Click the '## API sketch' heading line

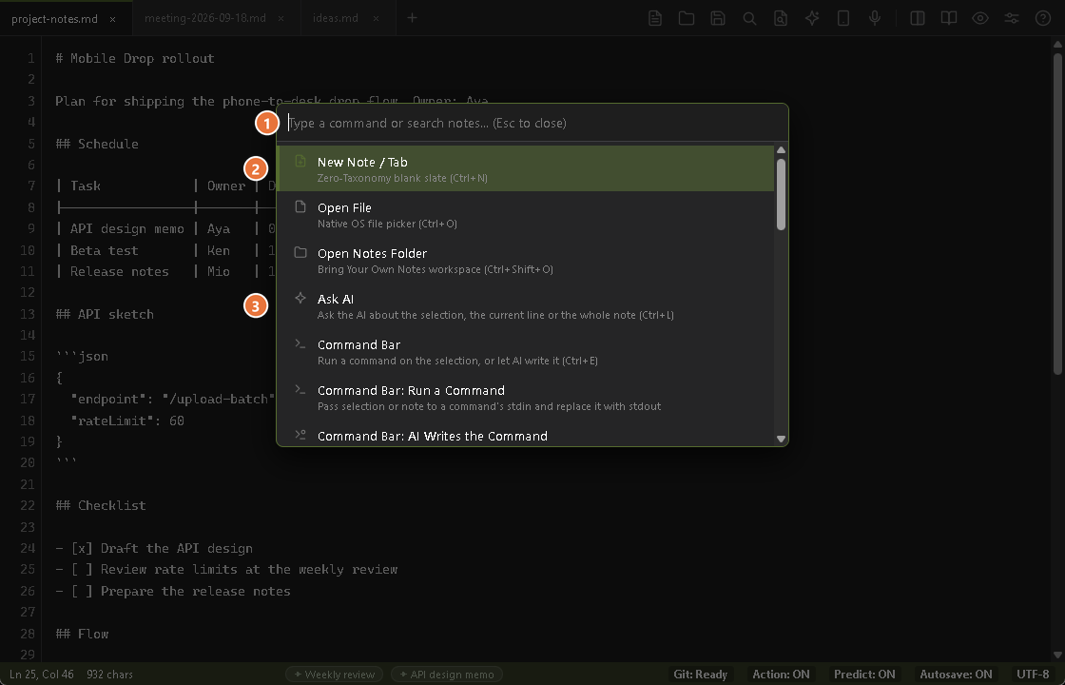(x=105, y=314)
